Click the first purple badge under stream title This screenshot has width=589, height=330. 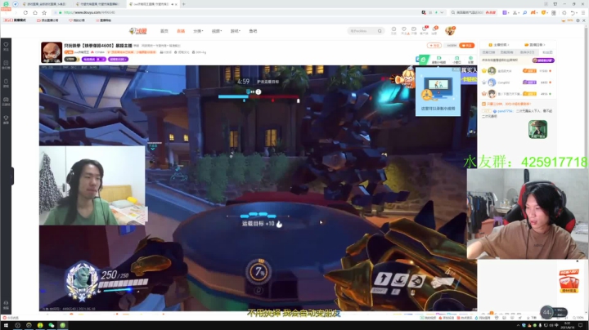click(93, 60)
